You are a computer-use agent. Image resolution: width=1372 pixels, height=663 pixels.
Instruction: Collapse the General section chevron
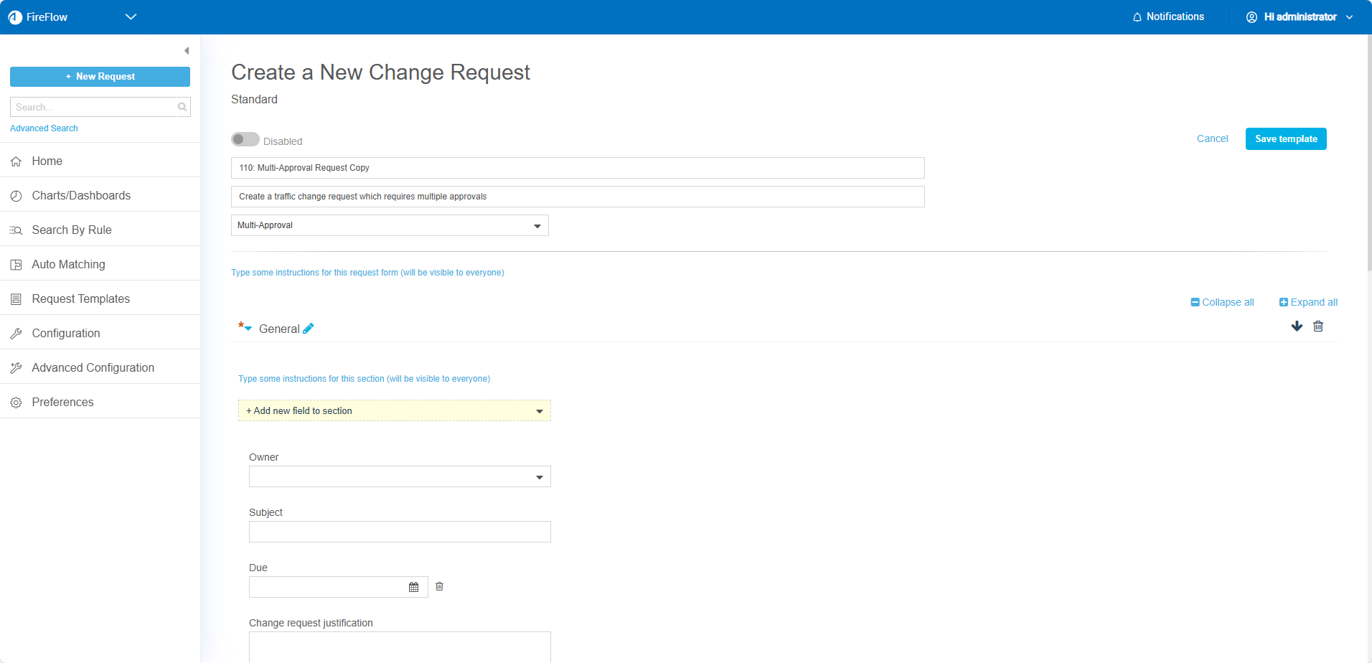point(248,329)
